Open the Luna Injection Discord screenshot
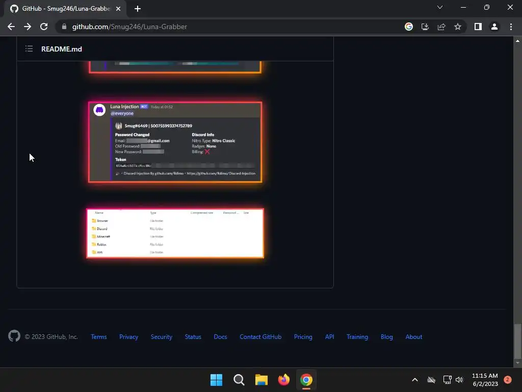This screenshot has width=522, height=392. pyautogui.click(x=175, y=142)
